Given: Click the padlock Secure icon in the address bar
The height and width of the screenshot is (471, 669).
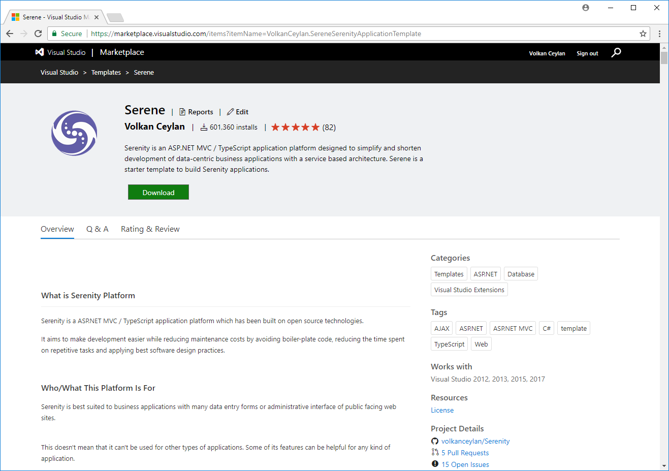Looking at the screenshot, I should click(54, 34).
